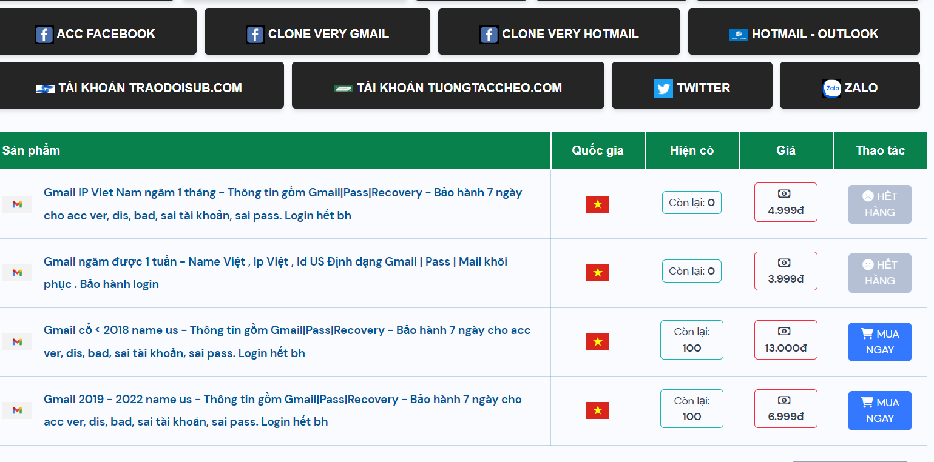This screenshot has height=462, width=934.
Task: Click Còn lại: 0 badge in Gmail IP Viet Nam row
Action: pos(692,203)
